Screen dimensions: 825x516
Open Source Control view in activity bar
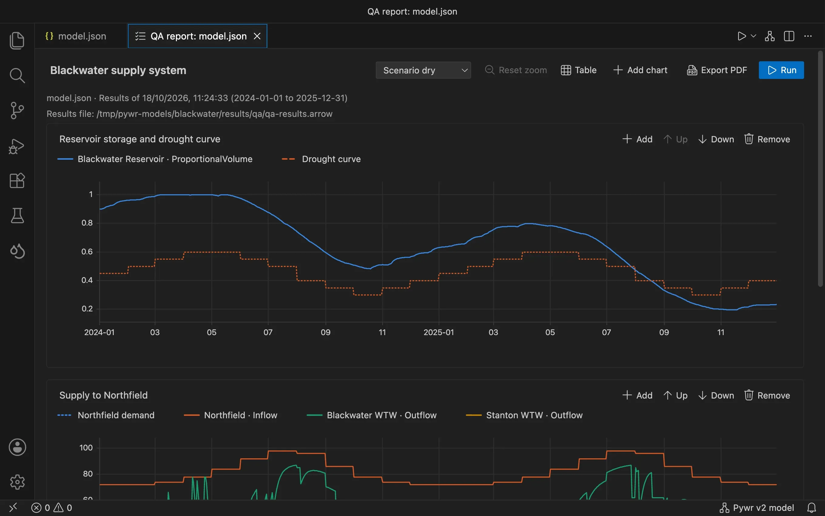pyautogui.click(x=17, y=110)
